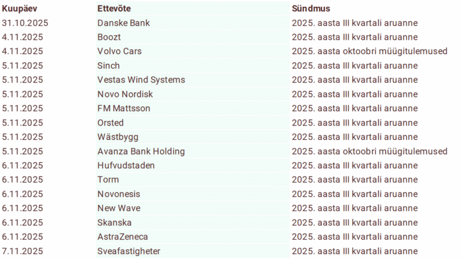Click on Boozt in the company column
Viewport: 461px width, 259px height.
click(x=110, y=37)
